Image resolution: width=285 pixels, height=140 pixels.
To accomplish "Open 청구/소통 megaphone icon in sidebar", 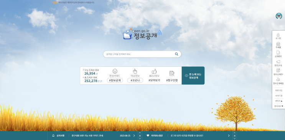I will point(278,62).
